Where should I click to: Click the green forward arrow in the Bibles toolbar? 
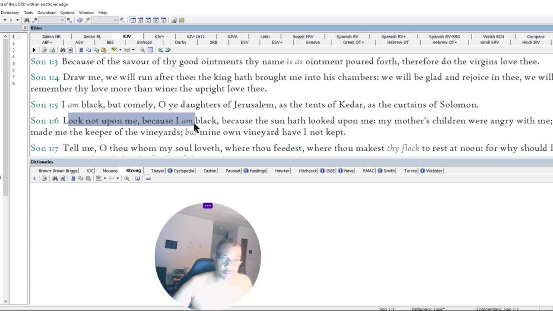coord(168,50)
